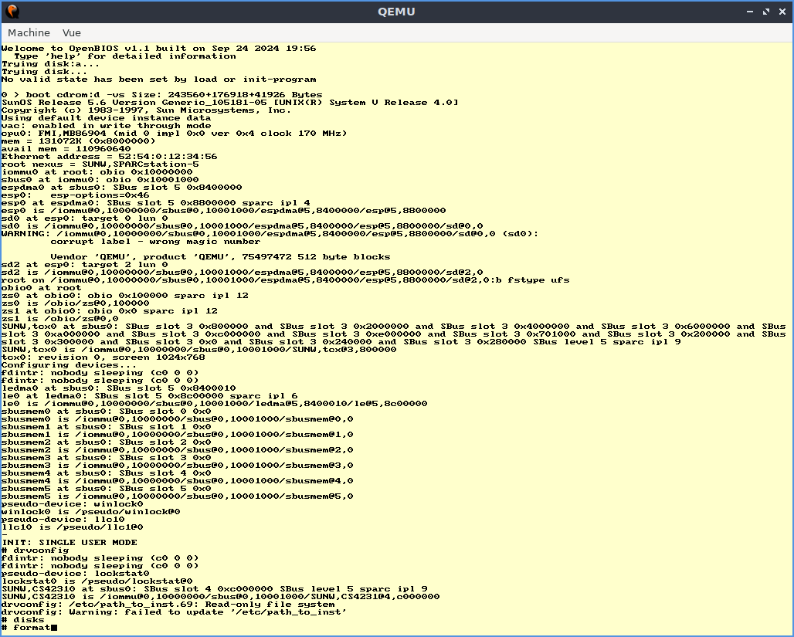The image size is (794, 637).
Task: Click the 'winlock0 is /pseudo/winlock@0' line
Action: 90,511
